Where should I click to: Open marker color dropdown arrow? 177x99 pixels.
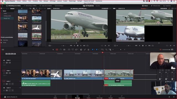click(x=98, y=50)
